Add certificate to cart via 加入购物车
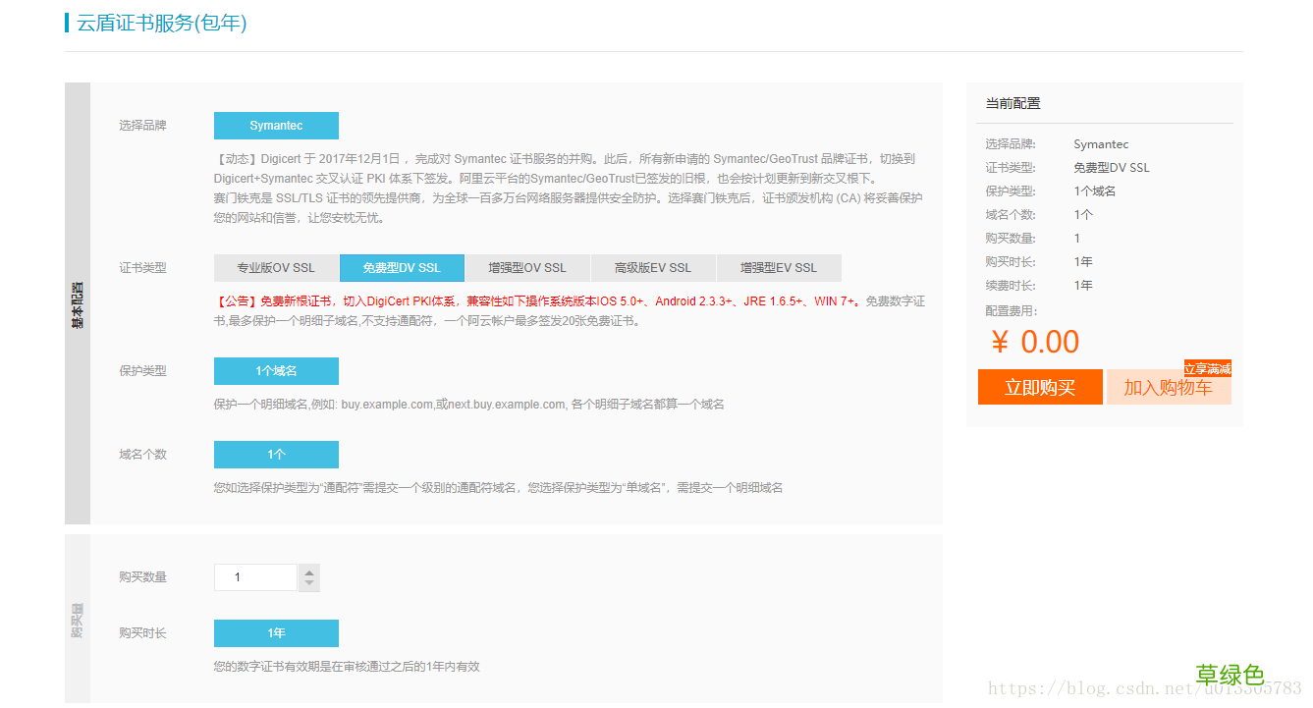The image size is (1313, 708). click(1169, 387)
